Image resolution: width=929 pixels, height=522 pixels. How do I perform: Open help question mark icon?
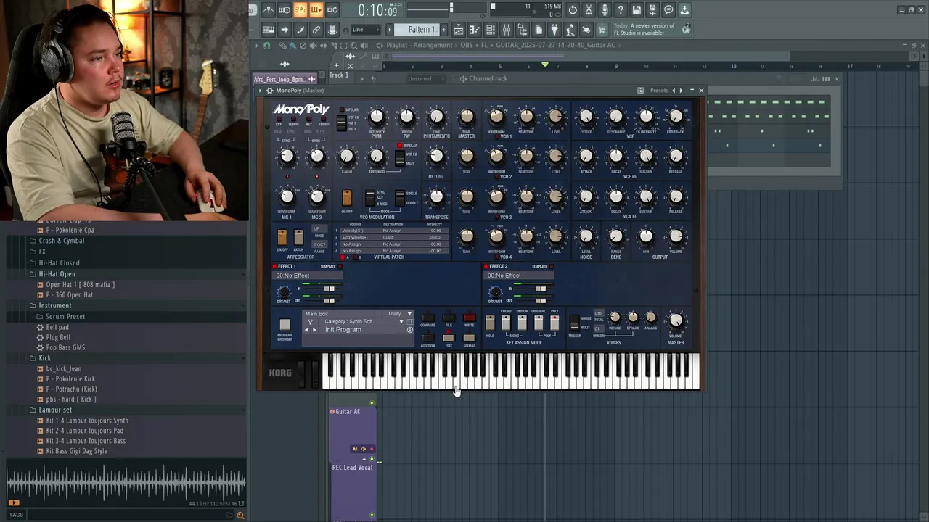coord(620,9)
